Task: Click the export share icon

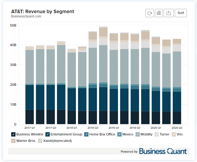Action: coord(169,13)
